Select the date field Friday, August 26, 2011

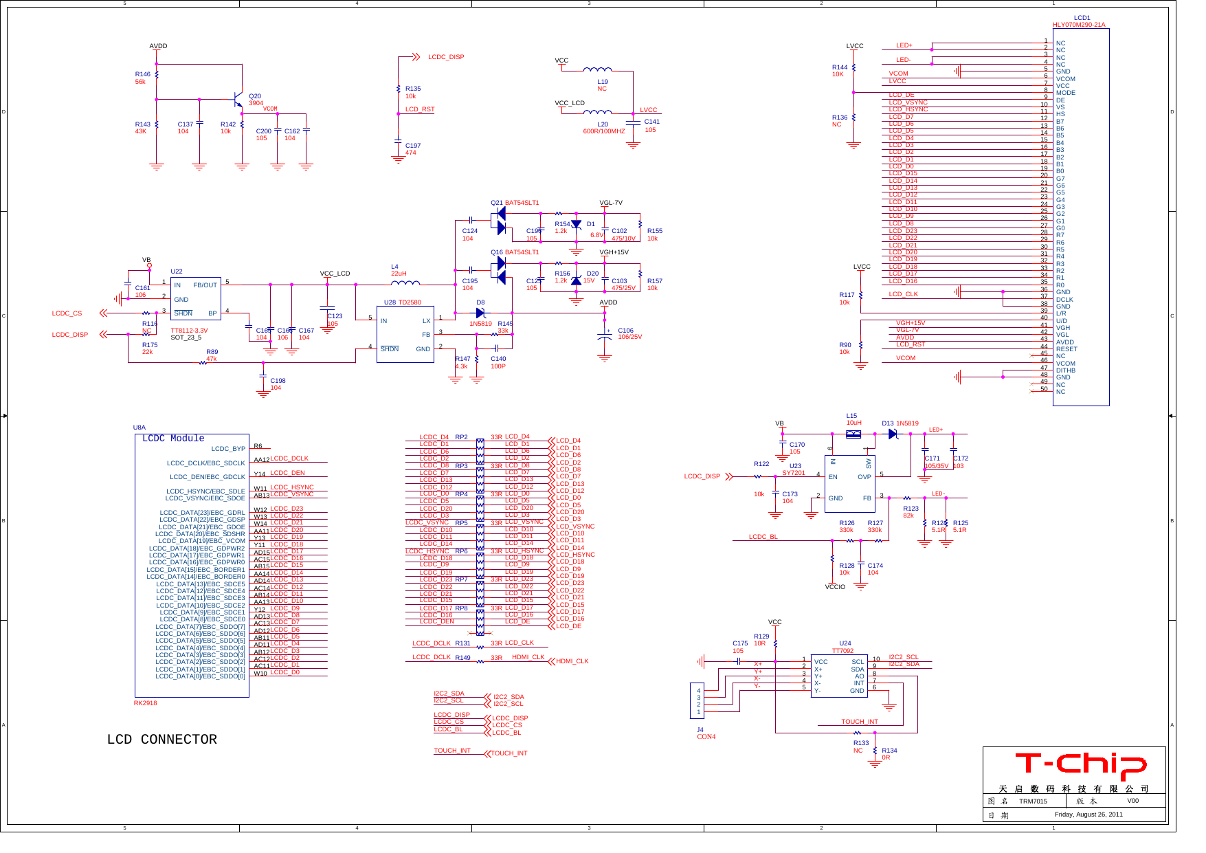pyautogui.click(x=1088, y=814)
